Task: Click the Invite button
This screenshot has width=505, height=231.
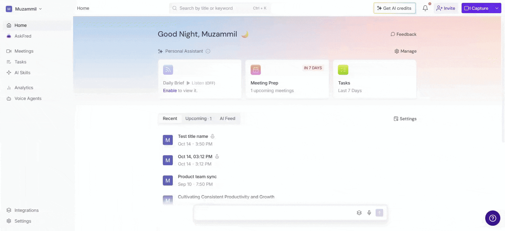Action: point(446,8)
